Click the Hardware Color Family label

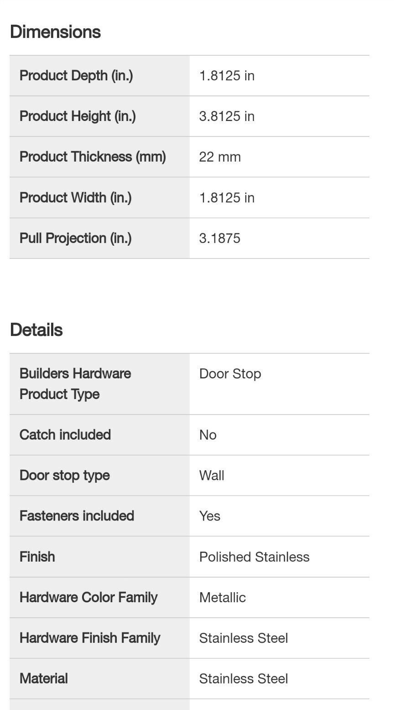pos(88,597)
